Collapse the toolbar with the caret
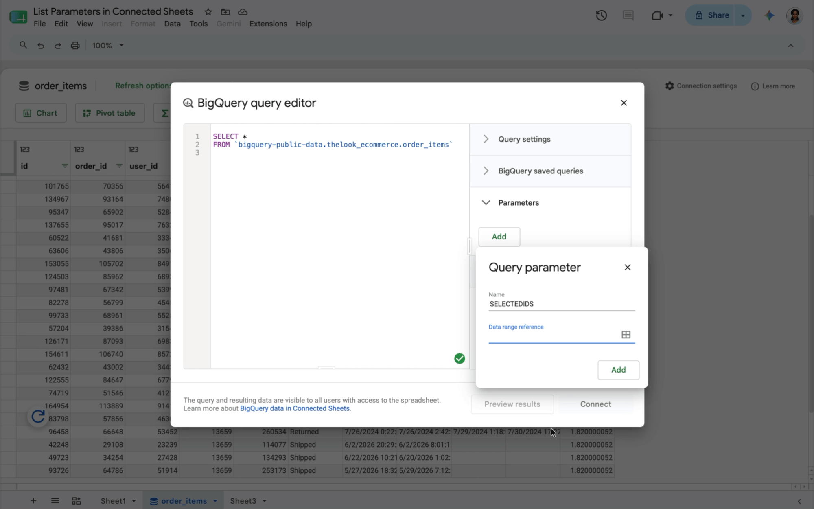This screenshot has height=509, width=814. click(x=791, y=45)
